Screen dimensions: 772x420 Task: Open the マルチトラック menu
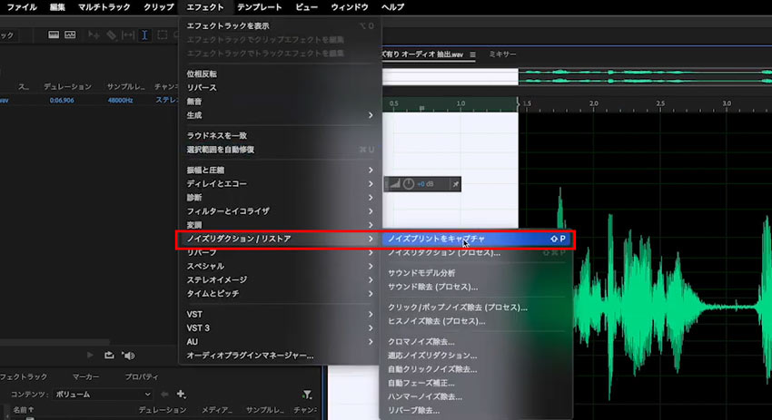pos(104,7)
